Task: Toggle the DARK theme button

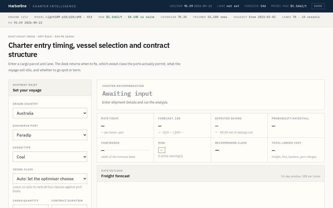Action: click(318, 6)
